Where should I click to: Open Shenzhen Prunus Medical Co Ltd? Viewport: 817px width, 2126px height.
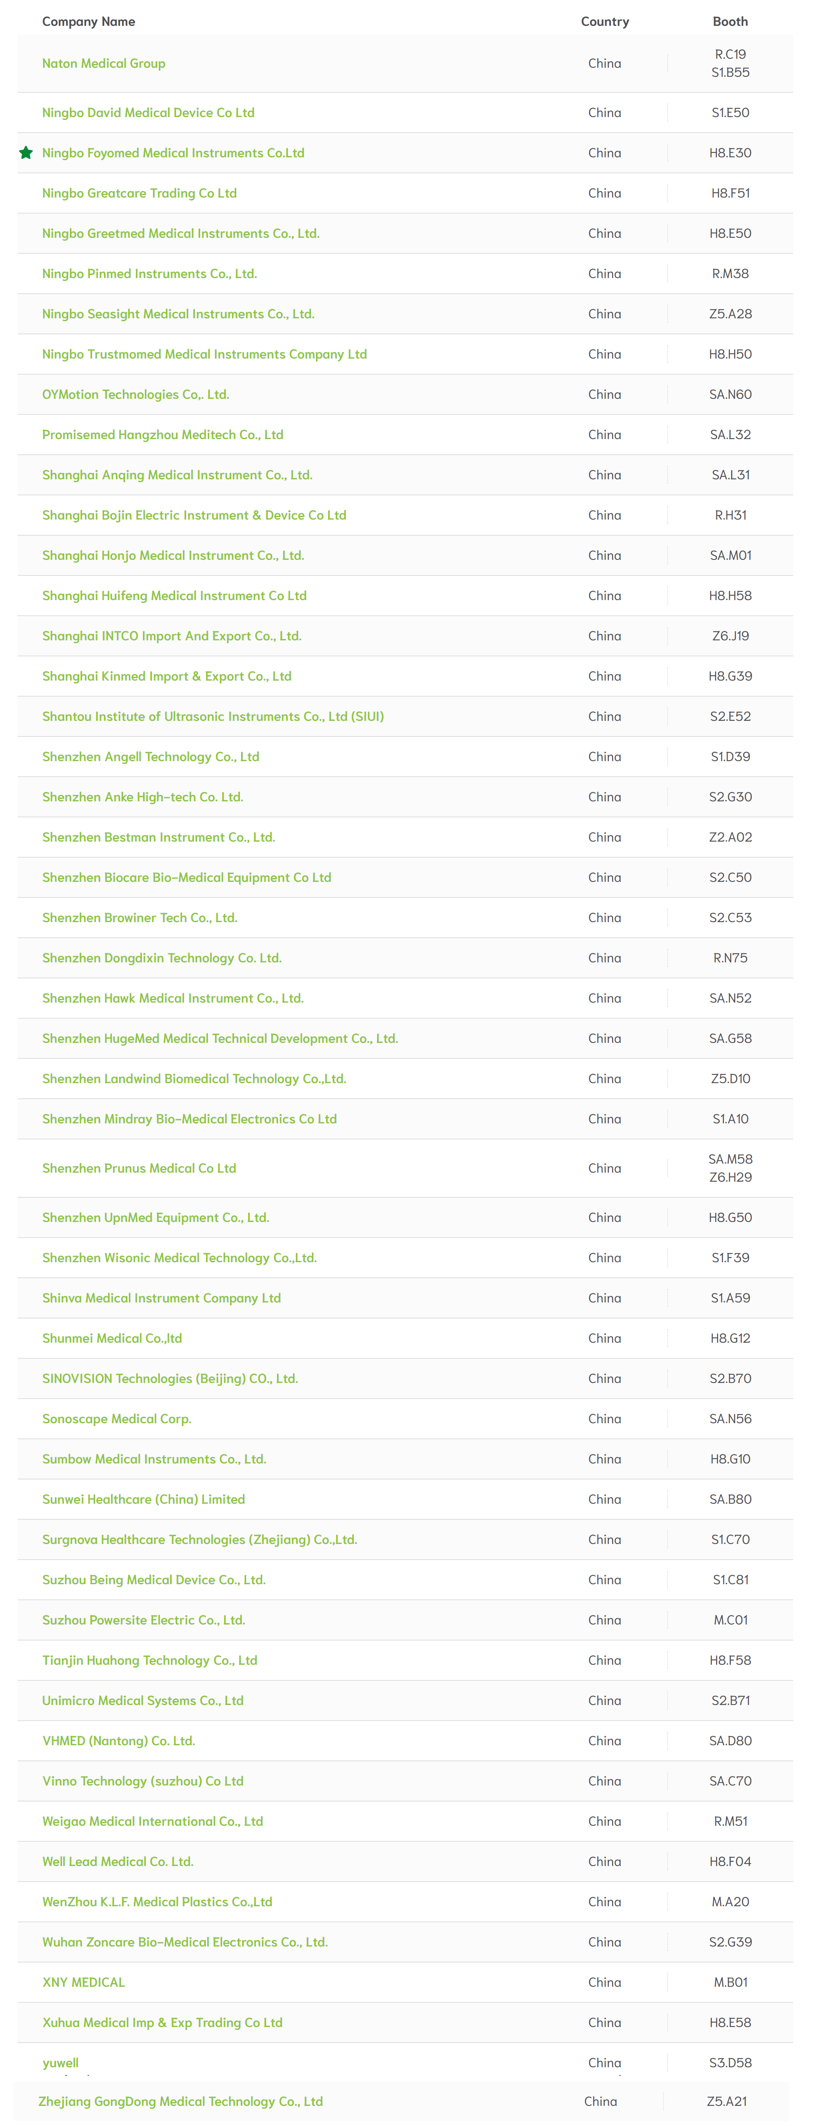click(140, 1169)
